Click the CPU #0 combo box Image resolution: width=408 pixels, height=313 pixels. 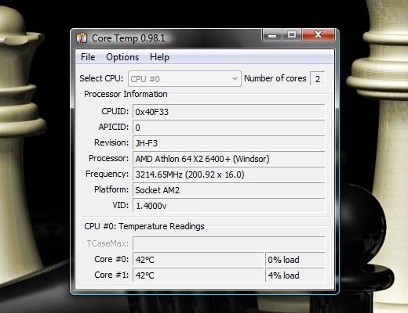point(184,79)
